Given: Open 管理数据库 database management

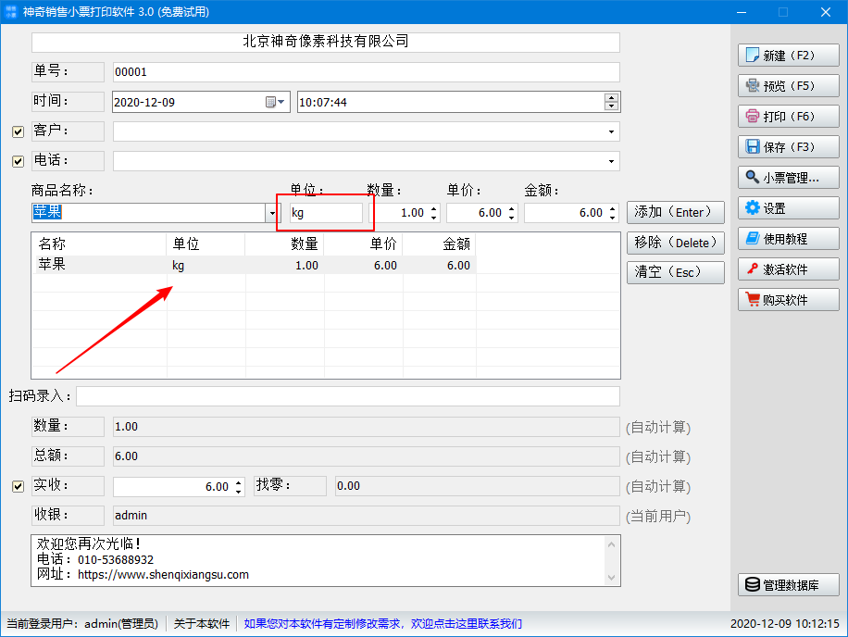Looking at the screenshot, I should pyautogui.click(x=788, y=585).
